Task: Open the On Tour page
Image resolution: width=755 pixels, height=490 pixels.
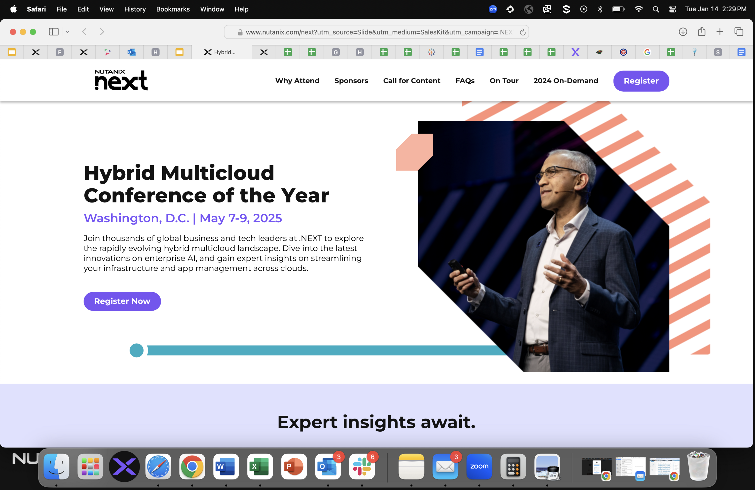Action: click(504, 80)
